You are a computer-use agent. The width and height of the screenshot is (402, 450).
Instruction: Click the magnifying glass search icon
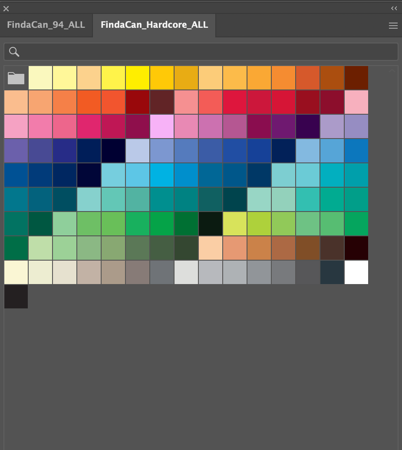pyautogui.click(x=14, y=52)
